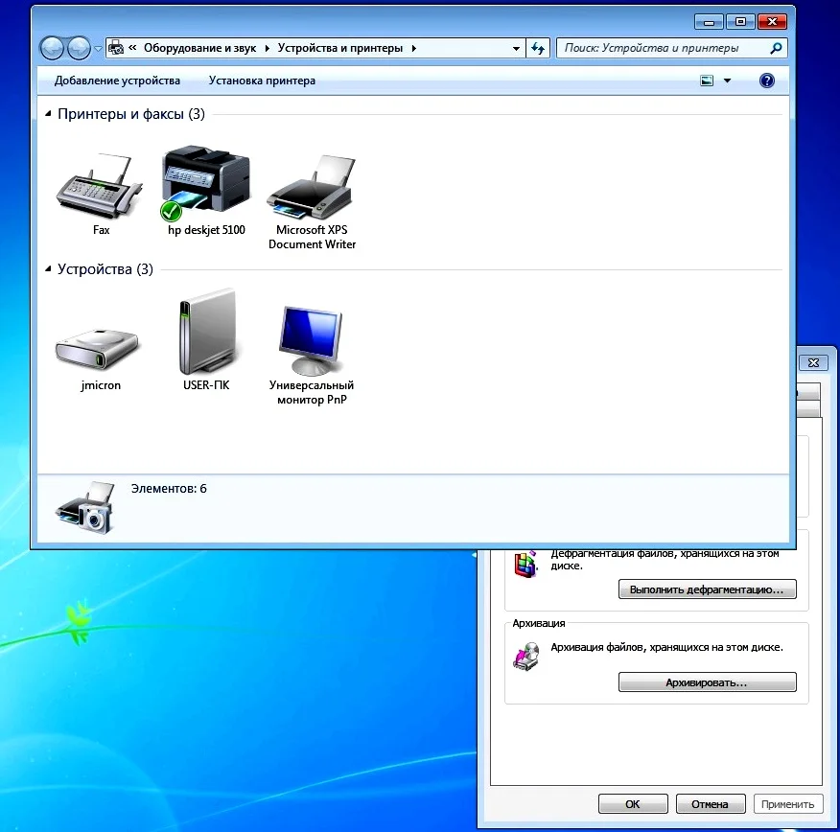
Task: Click address bar printer location icon
Action: tap(116, 48)
